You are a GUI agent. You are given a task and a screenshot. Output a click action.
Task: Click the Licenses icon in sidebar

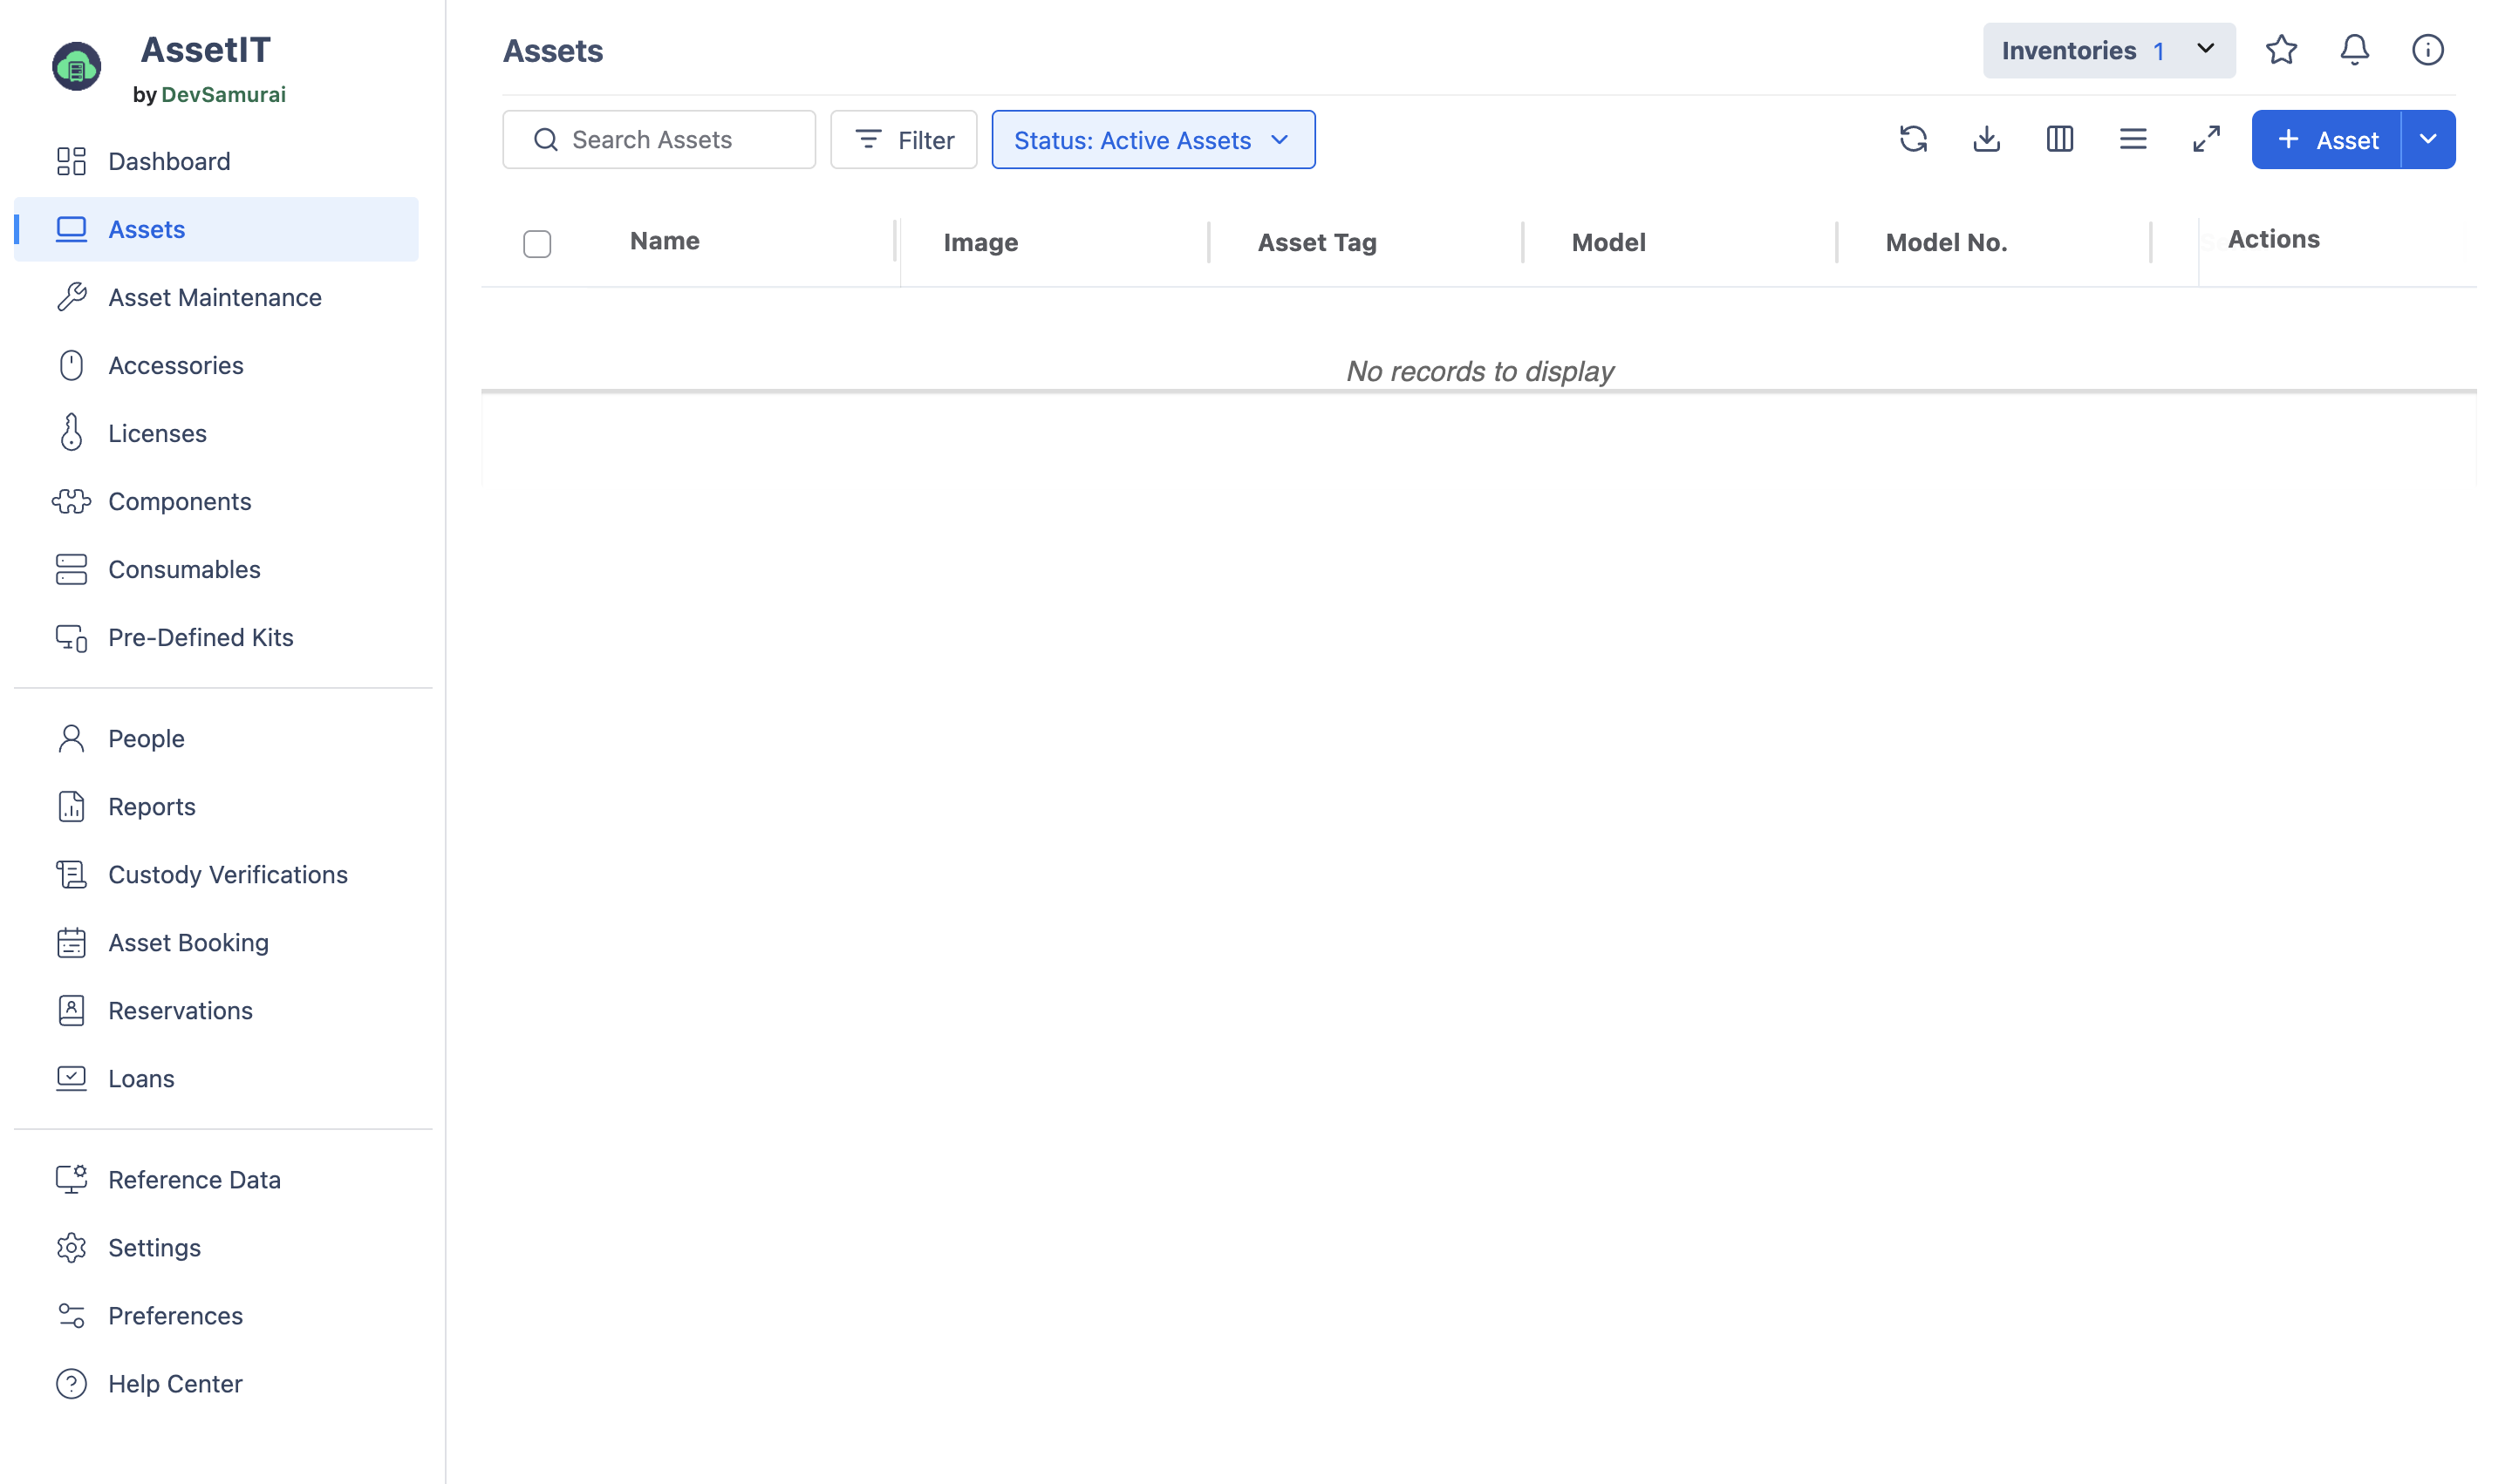[x=71, y=433]
